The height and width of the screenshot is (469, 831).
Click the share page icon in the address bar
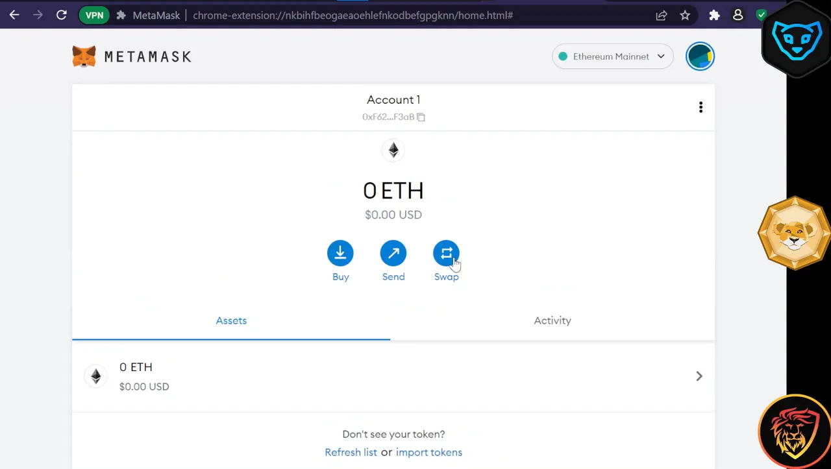662,15
